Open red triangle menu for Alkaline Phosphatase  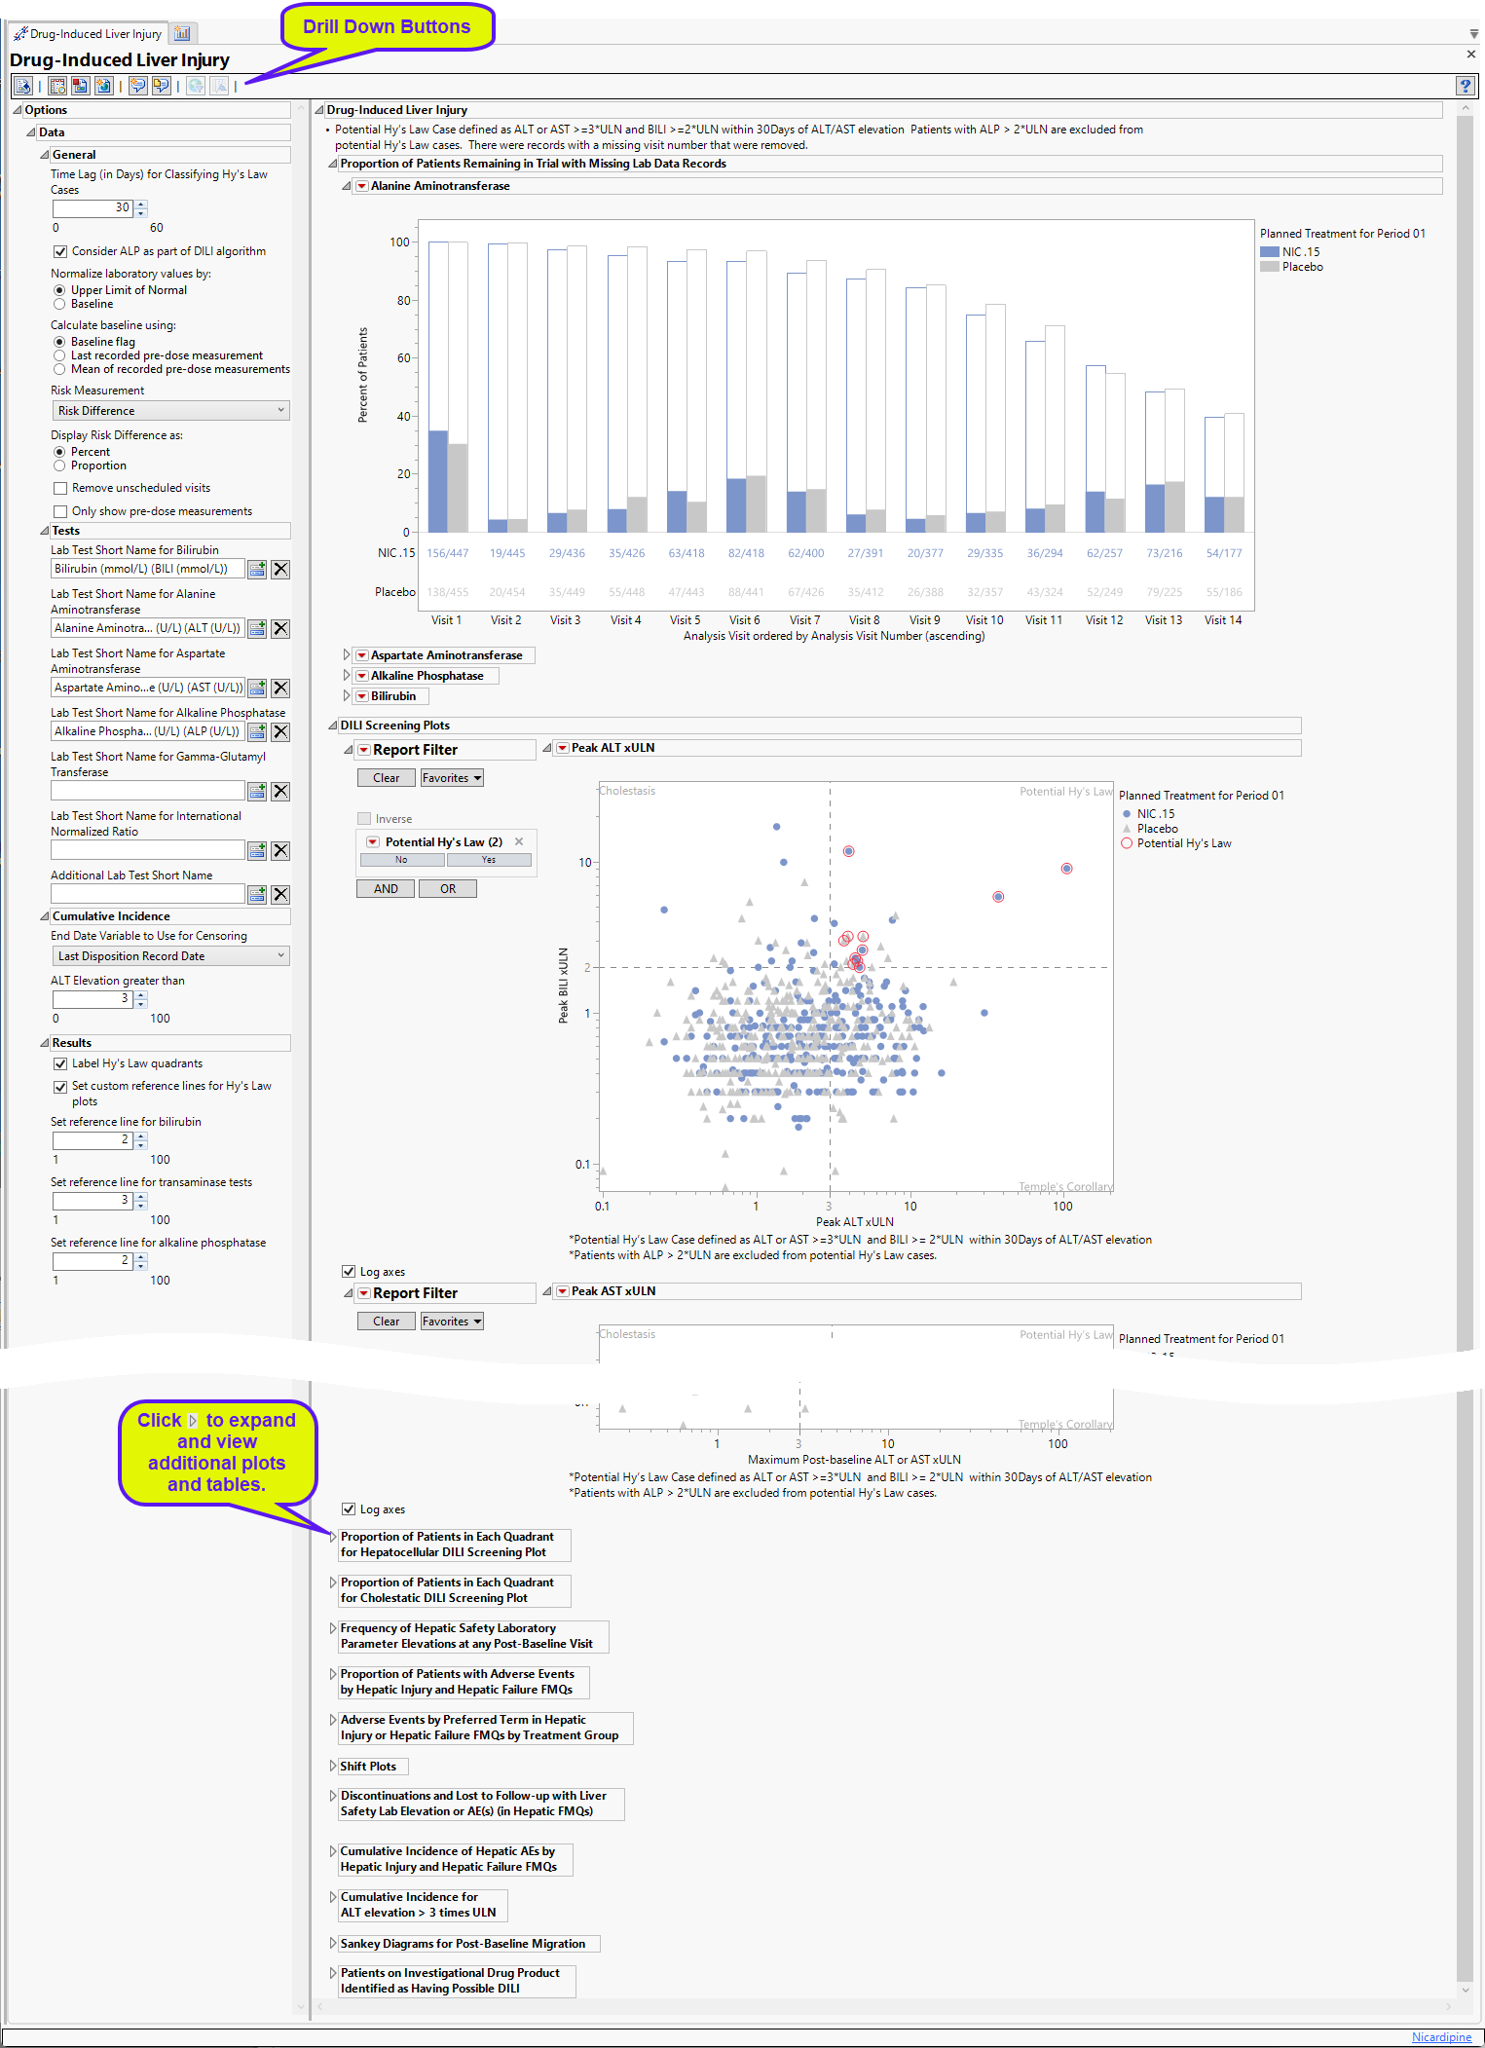pyautogui.click(x=362, y=676)
